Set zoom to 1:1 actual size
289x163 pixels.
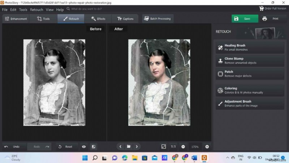coord(173,147)
